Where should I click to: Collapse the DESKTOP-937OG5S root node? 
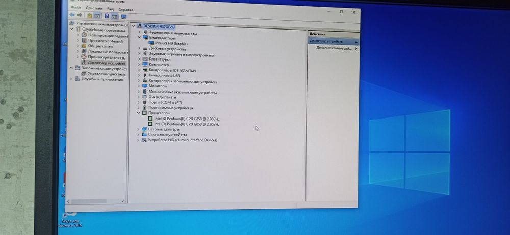click(x=133, y=25)
